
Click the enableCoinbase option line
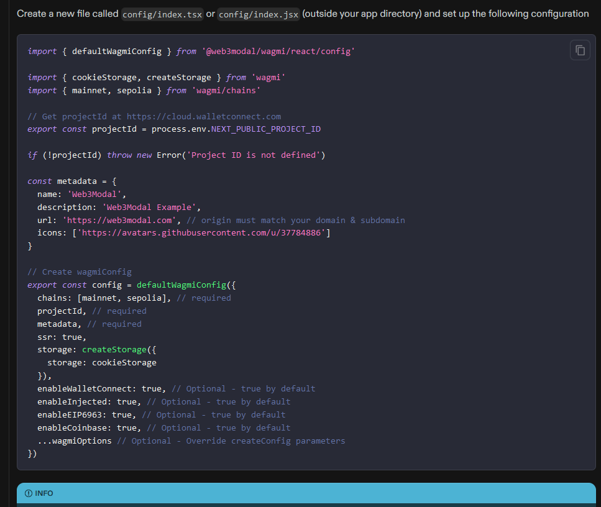click(163, 428)
